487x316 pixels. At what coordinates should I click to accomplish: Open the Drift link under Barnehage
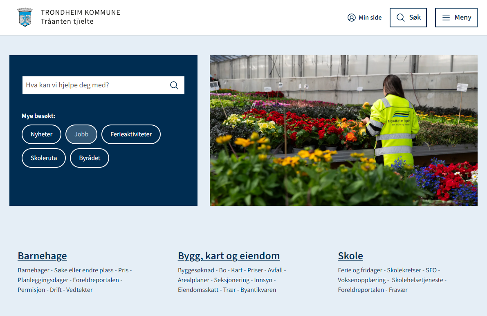click(x=56, y=290)
